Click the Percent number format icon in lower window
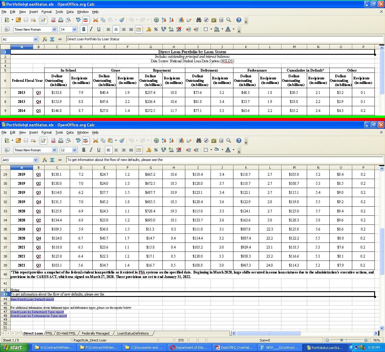This screenshot has height=352, width=385. 156,150
